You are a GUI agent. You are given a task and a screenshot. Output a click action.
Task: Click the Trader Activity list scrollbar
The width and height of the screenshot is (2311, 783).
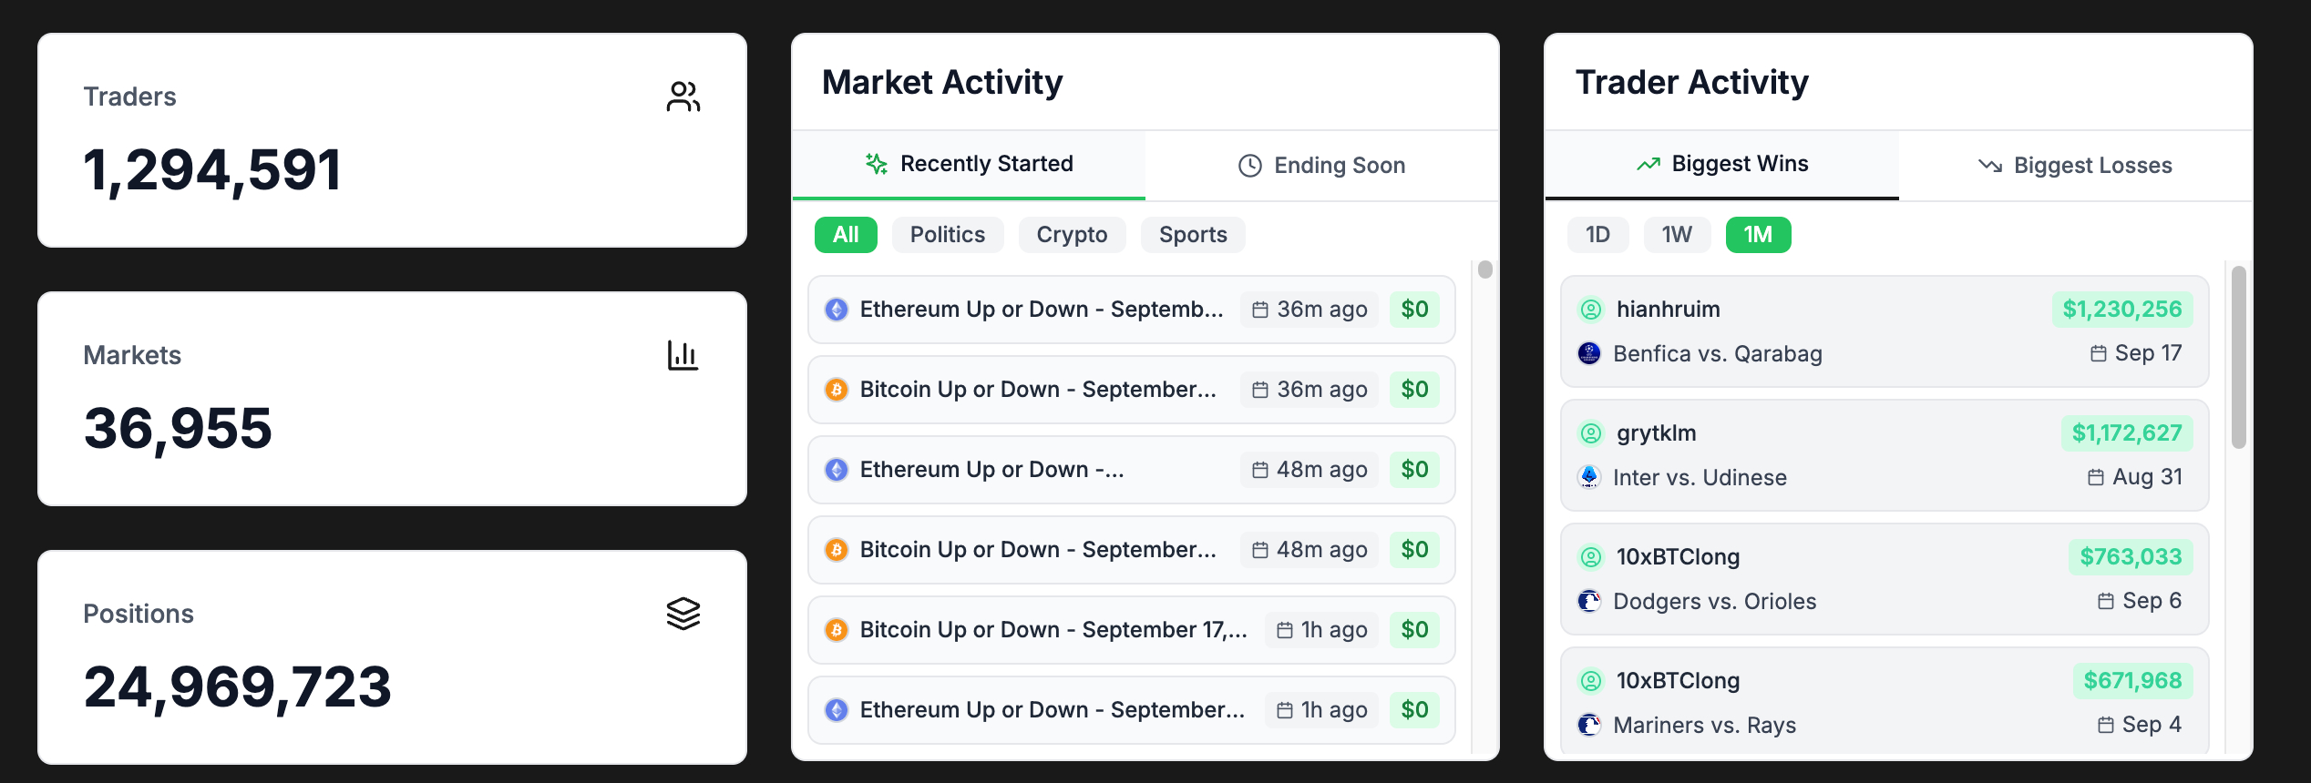click(2238, 357)
